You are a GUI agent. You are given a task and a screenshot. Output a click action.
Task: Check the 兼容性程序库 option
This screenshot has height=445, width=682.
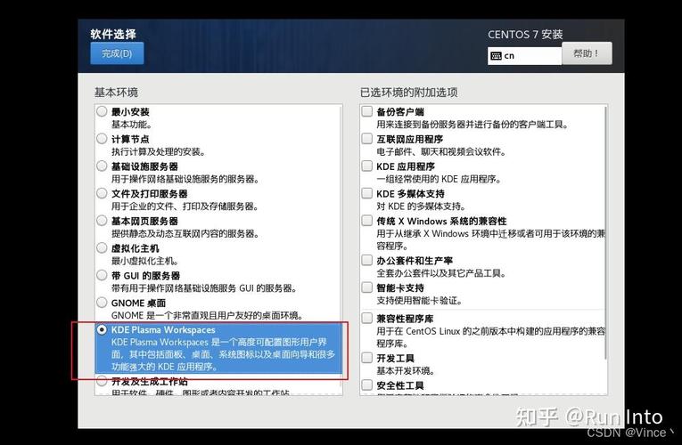[367, 319]
